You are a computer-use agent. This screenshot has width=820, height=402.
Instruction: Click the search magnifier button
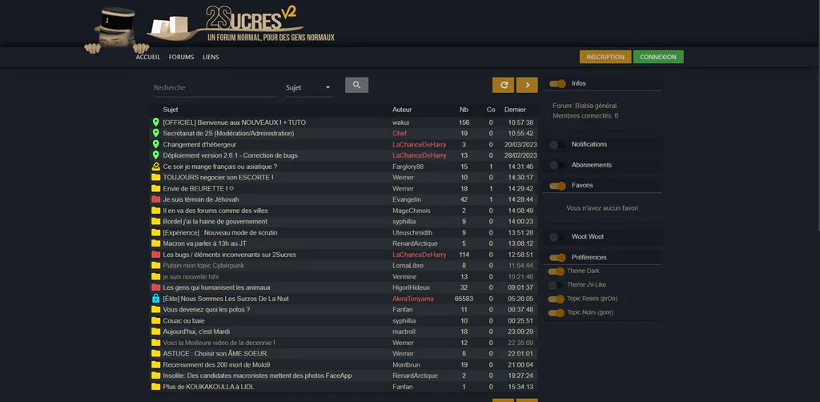click(x=356, y=85)
